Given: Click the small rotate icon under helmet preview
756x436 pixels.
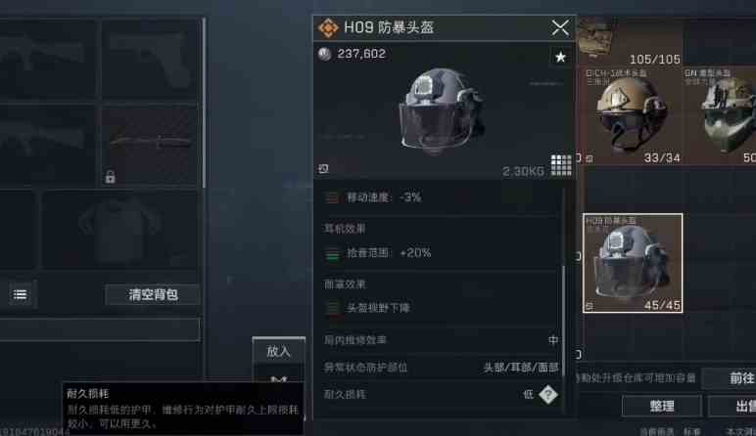Looking at the screenshot, I should 323,168.
